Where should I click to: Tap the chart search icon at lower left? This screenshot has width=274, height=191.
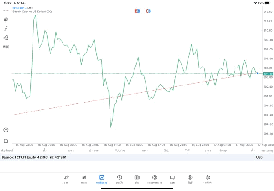coord(6,130)
